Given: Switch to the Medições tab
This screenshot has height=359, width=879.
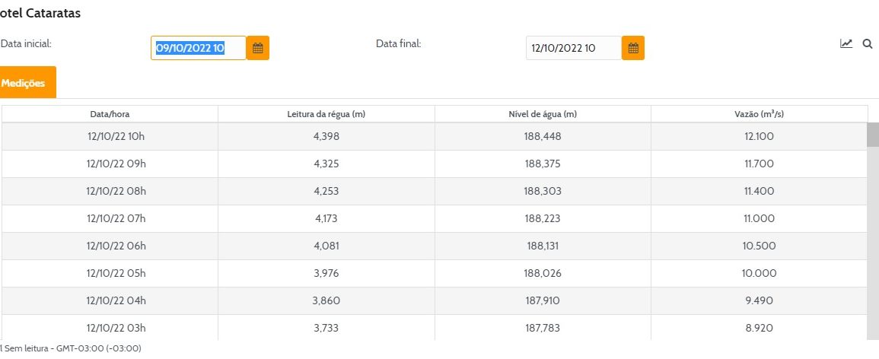Looking at the screenshot, I should pyautogui.click(x=25, y=83).
